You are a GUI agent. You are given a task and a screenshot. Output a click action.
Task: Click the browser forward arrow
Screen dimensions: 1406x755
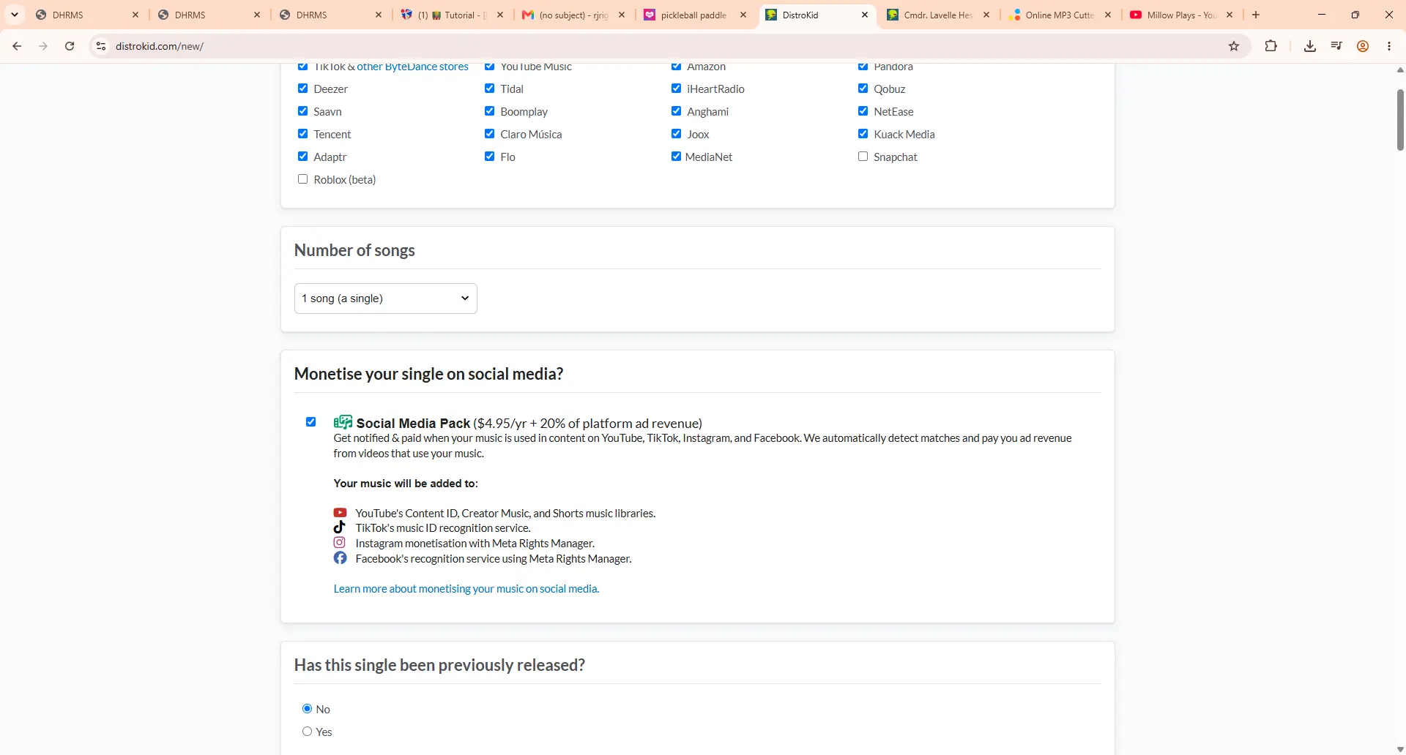point(43,46)
